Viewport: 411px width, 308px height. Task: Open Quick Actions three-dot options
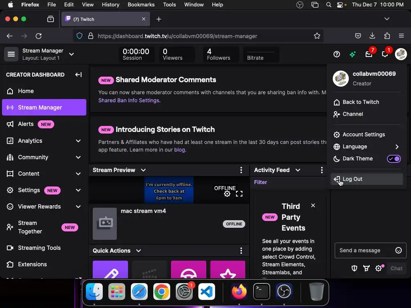click(x=241, y=251)
